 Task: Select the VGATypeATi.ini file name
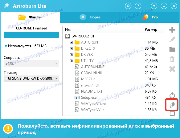(x=93, y=104)
